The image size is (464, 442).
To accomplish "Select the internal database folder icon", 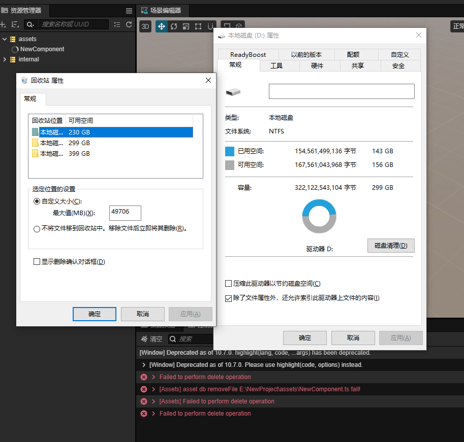I will click(x=13, y=60).
